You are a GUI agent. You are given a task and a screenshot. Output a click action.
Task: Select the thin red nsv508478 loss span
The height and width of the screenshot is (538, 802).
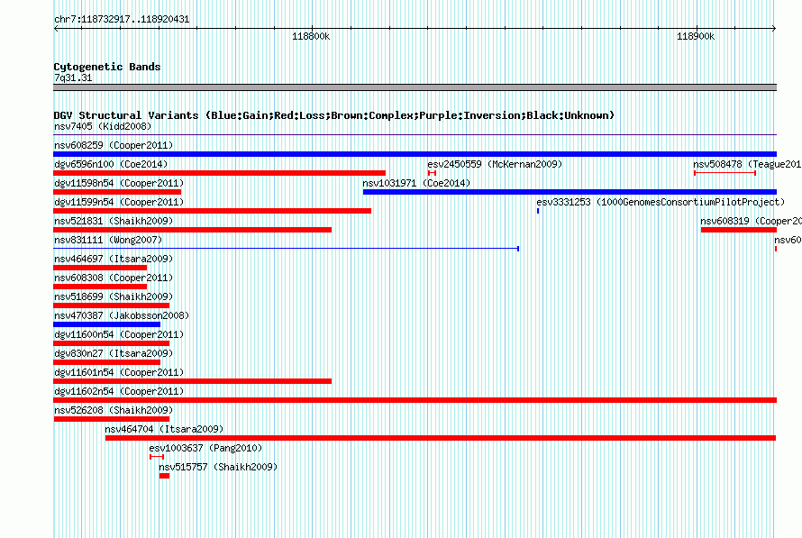click(x=725, y=173)
